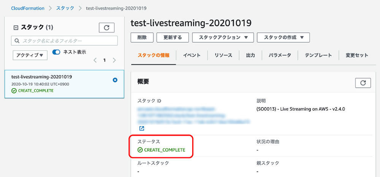
Task: Switch to パラメータ tab
Action: point(280,55)
